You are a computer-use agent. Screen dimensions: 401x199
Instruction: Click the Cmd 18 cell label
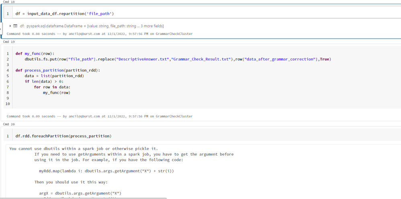pos(9,2)
